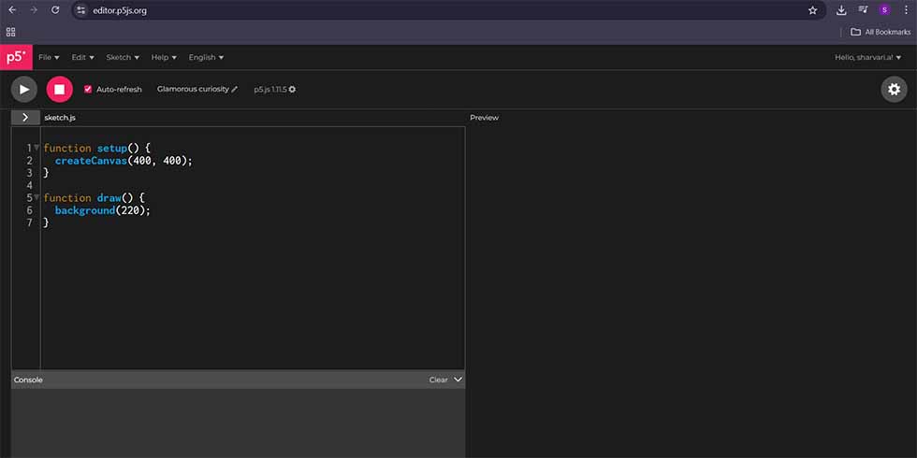Open the Edit menu
Screen dimensions: 917x458
[x=82, y=57]
